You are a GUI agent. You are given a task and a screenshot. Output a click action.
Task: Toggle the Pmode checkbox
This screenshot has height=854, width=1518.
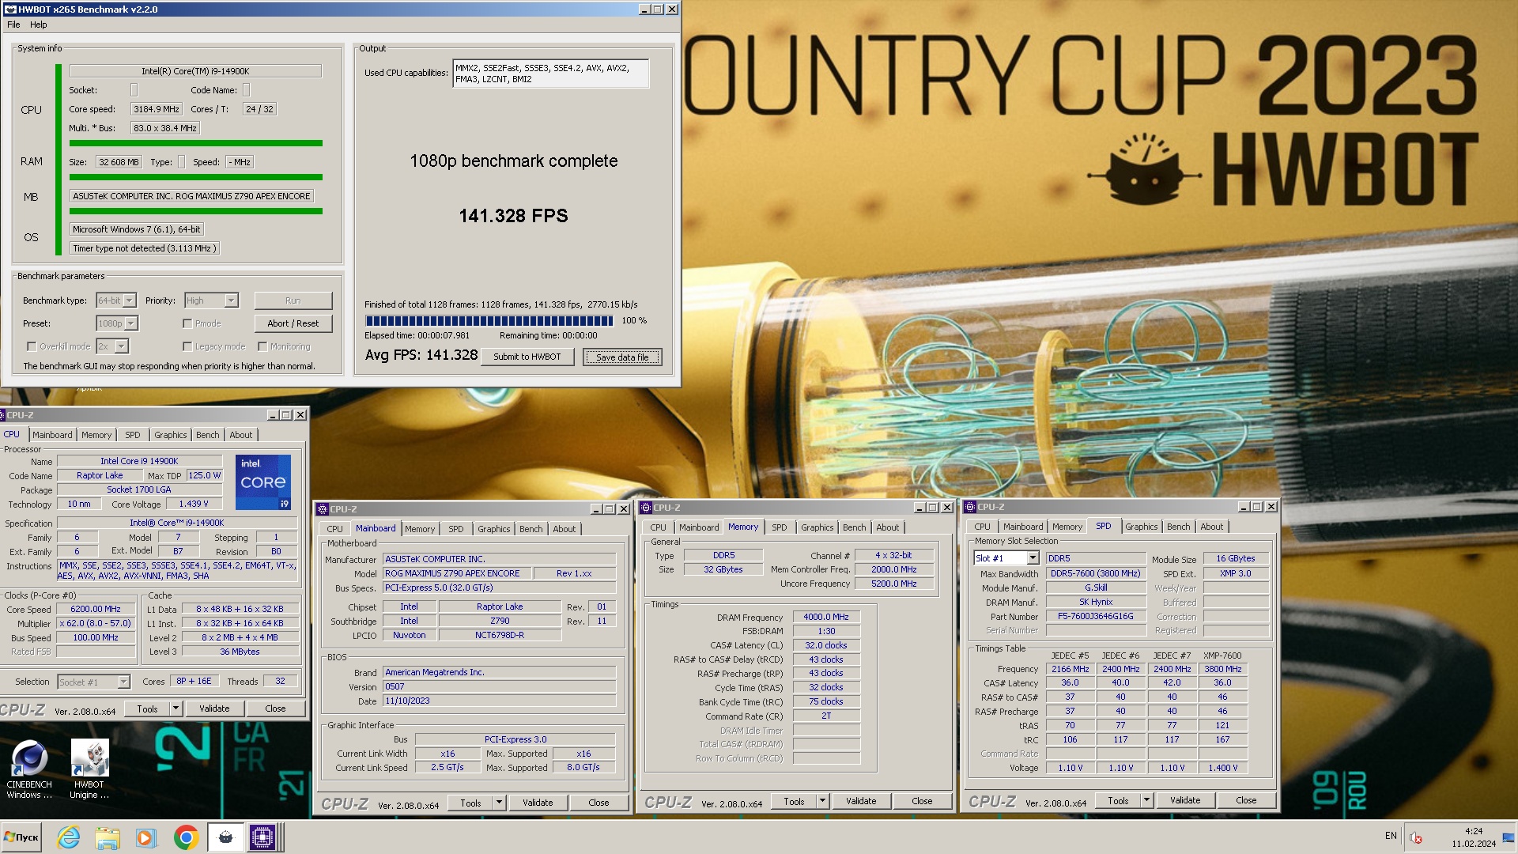(x=187, y=323)
